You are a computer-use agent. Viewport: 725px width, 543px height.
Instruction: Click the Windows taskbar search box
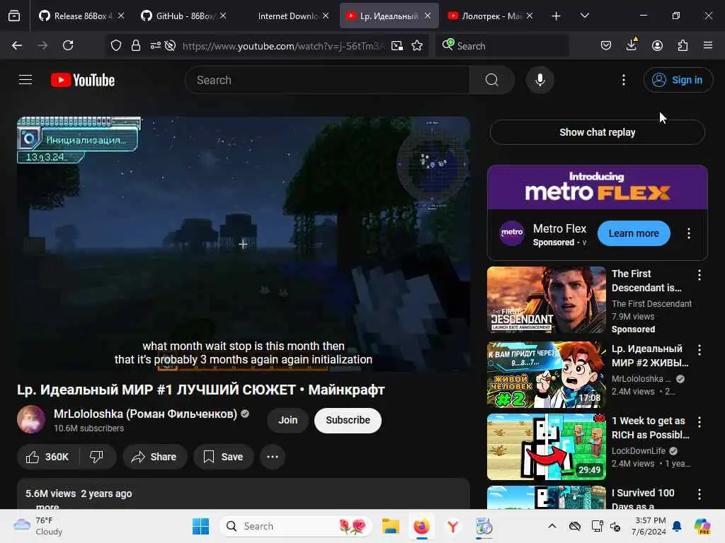coord(296,526)
